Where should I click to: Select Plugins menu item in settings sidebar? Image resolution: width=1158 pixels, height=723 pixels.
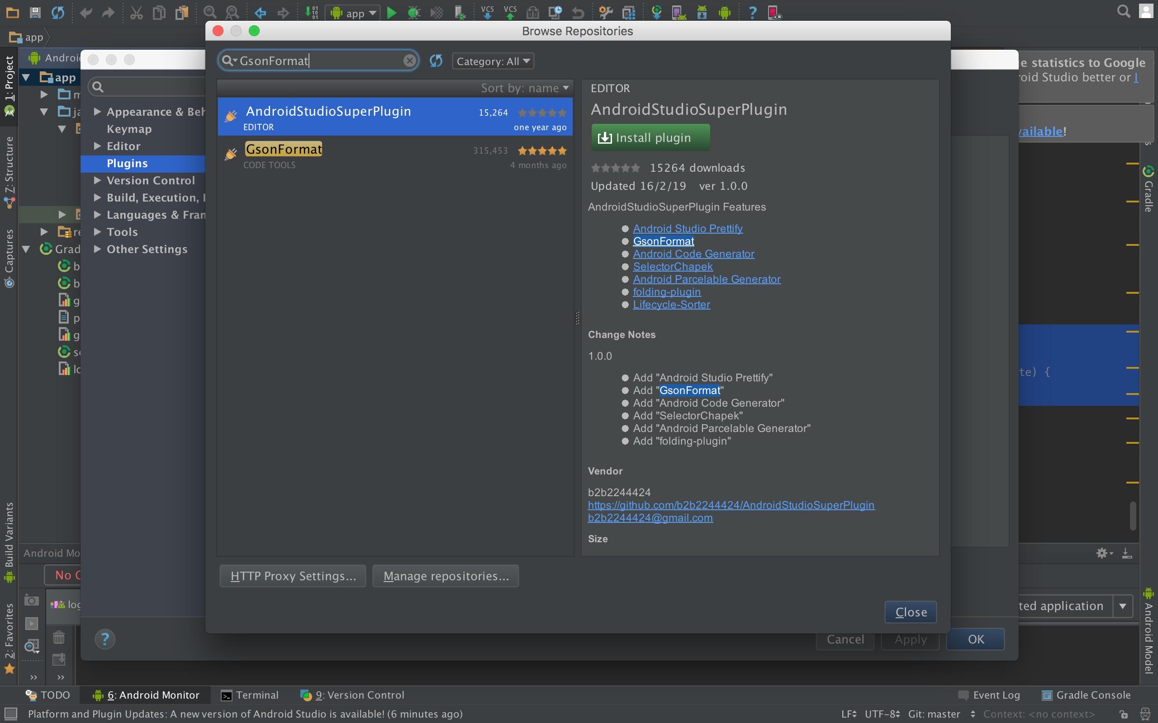coord(127,163)
